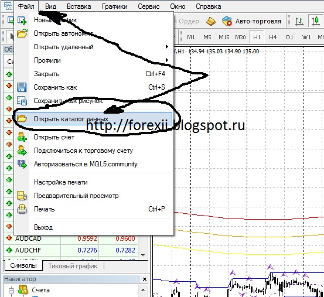Image resolution: width=324 pixels, height=297 pixels.
Task: Select the Тиковый график tab
Action: point(73,266)
